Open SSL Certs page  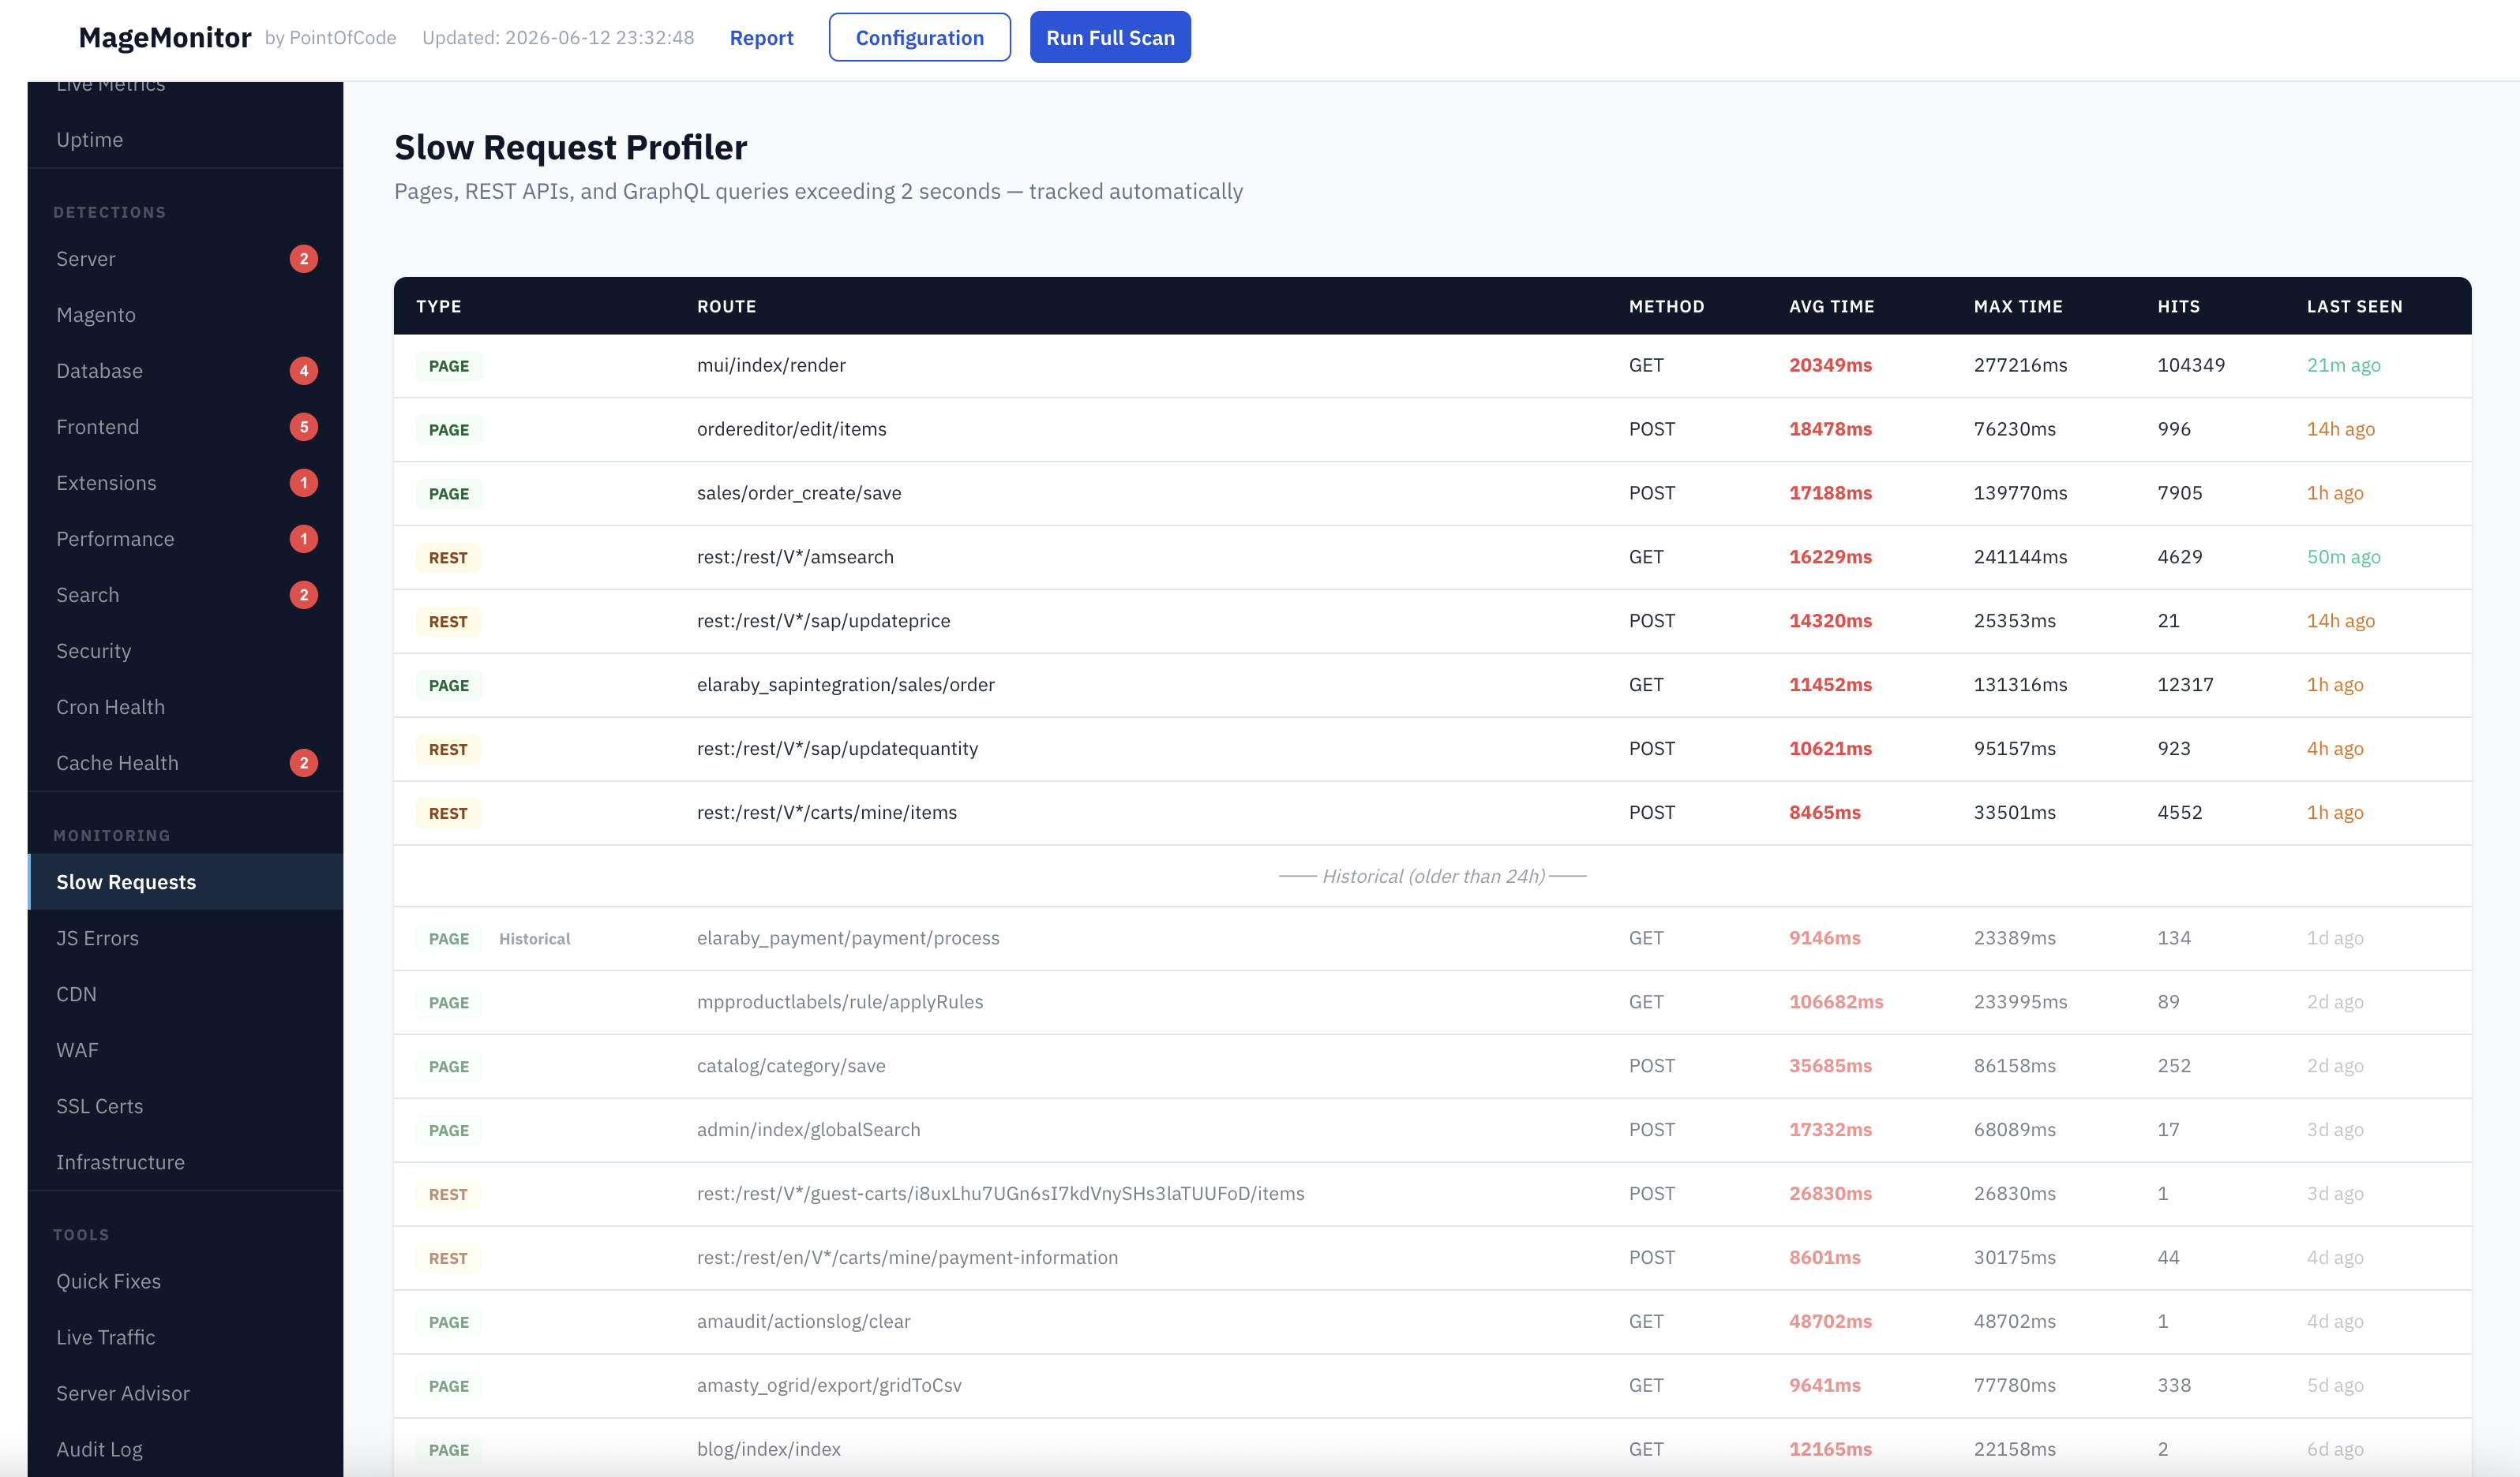[x=186, y=1105]
